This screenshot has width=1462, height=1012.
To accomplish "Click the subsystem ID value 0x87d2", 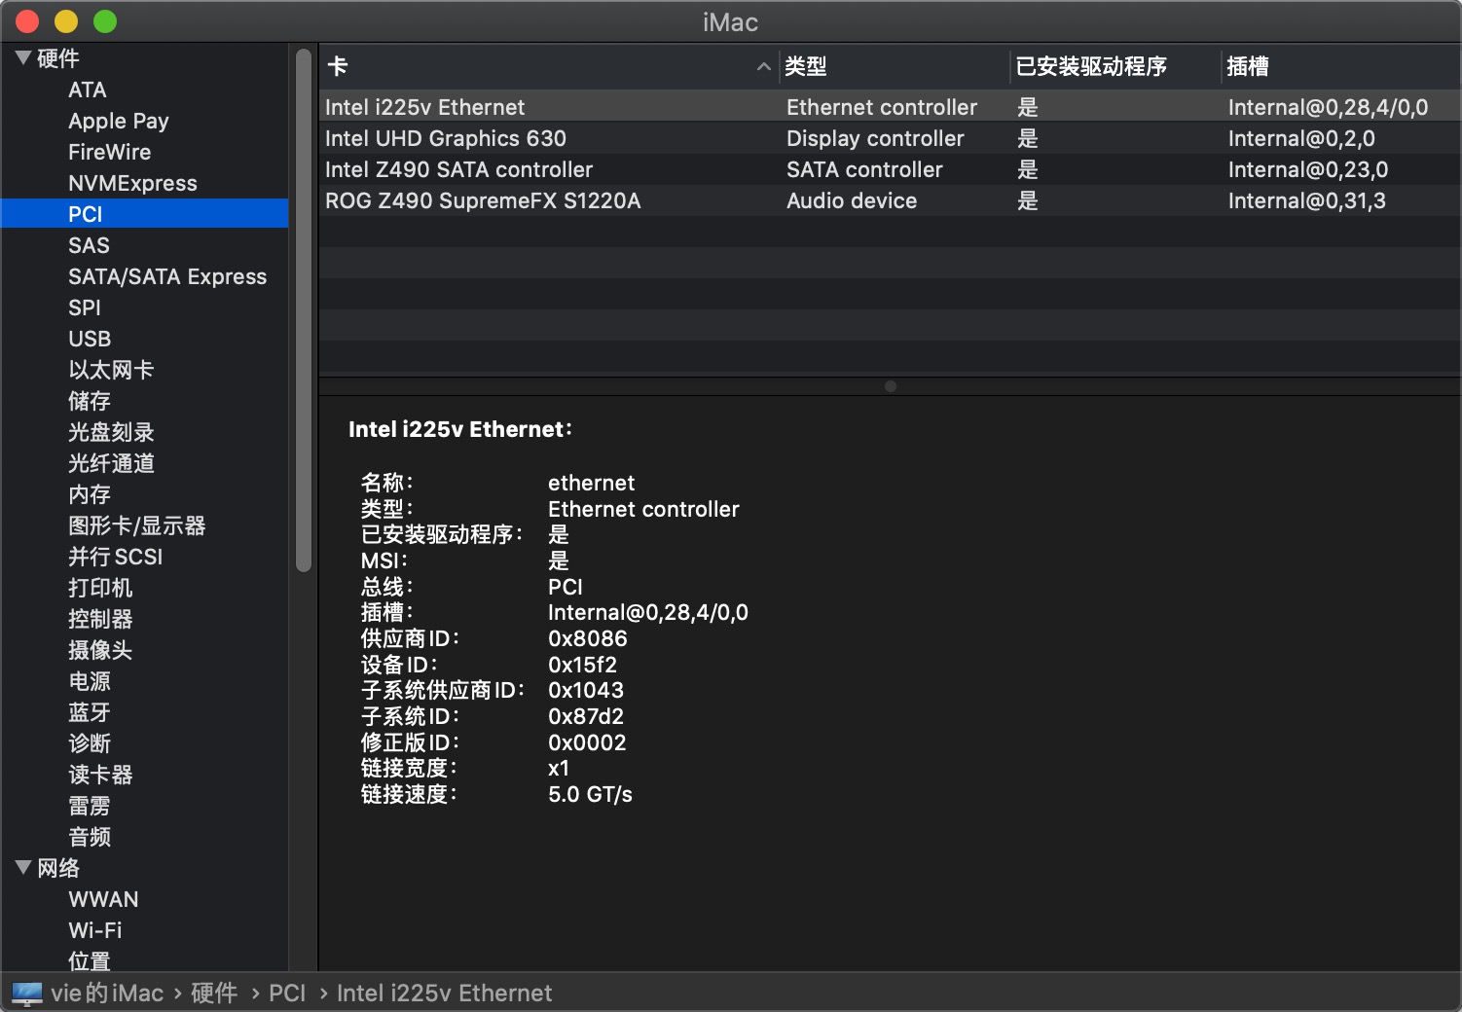I will tap(586, 716).
